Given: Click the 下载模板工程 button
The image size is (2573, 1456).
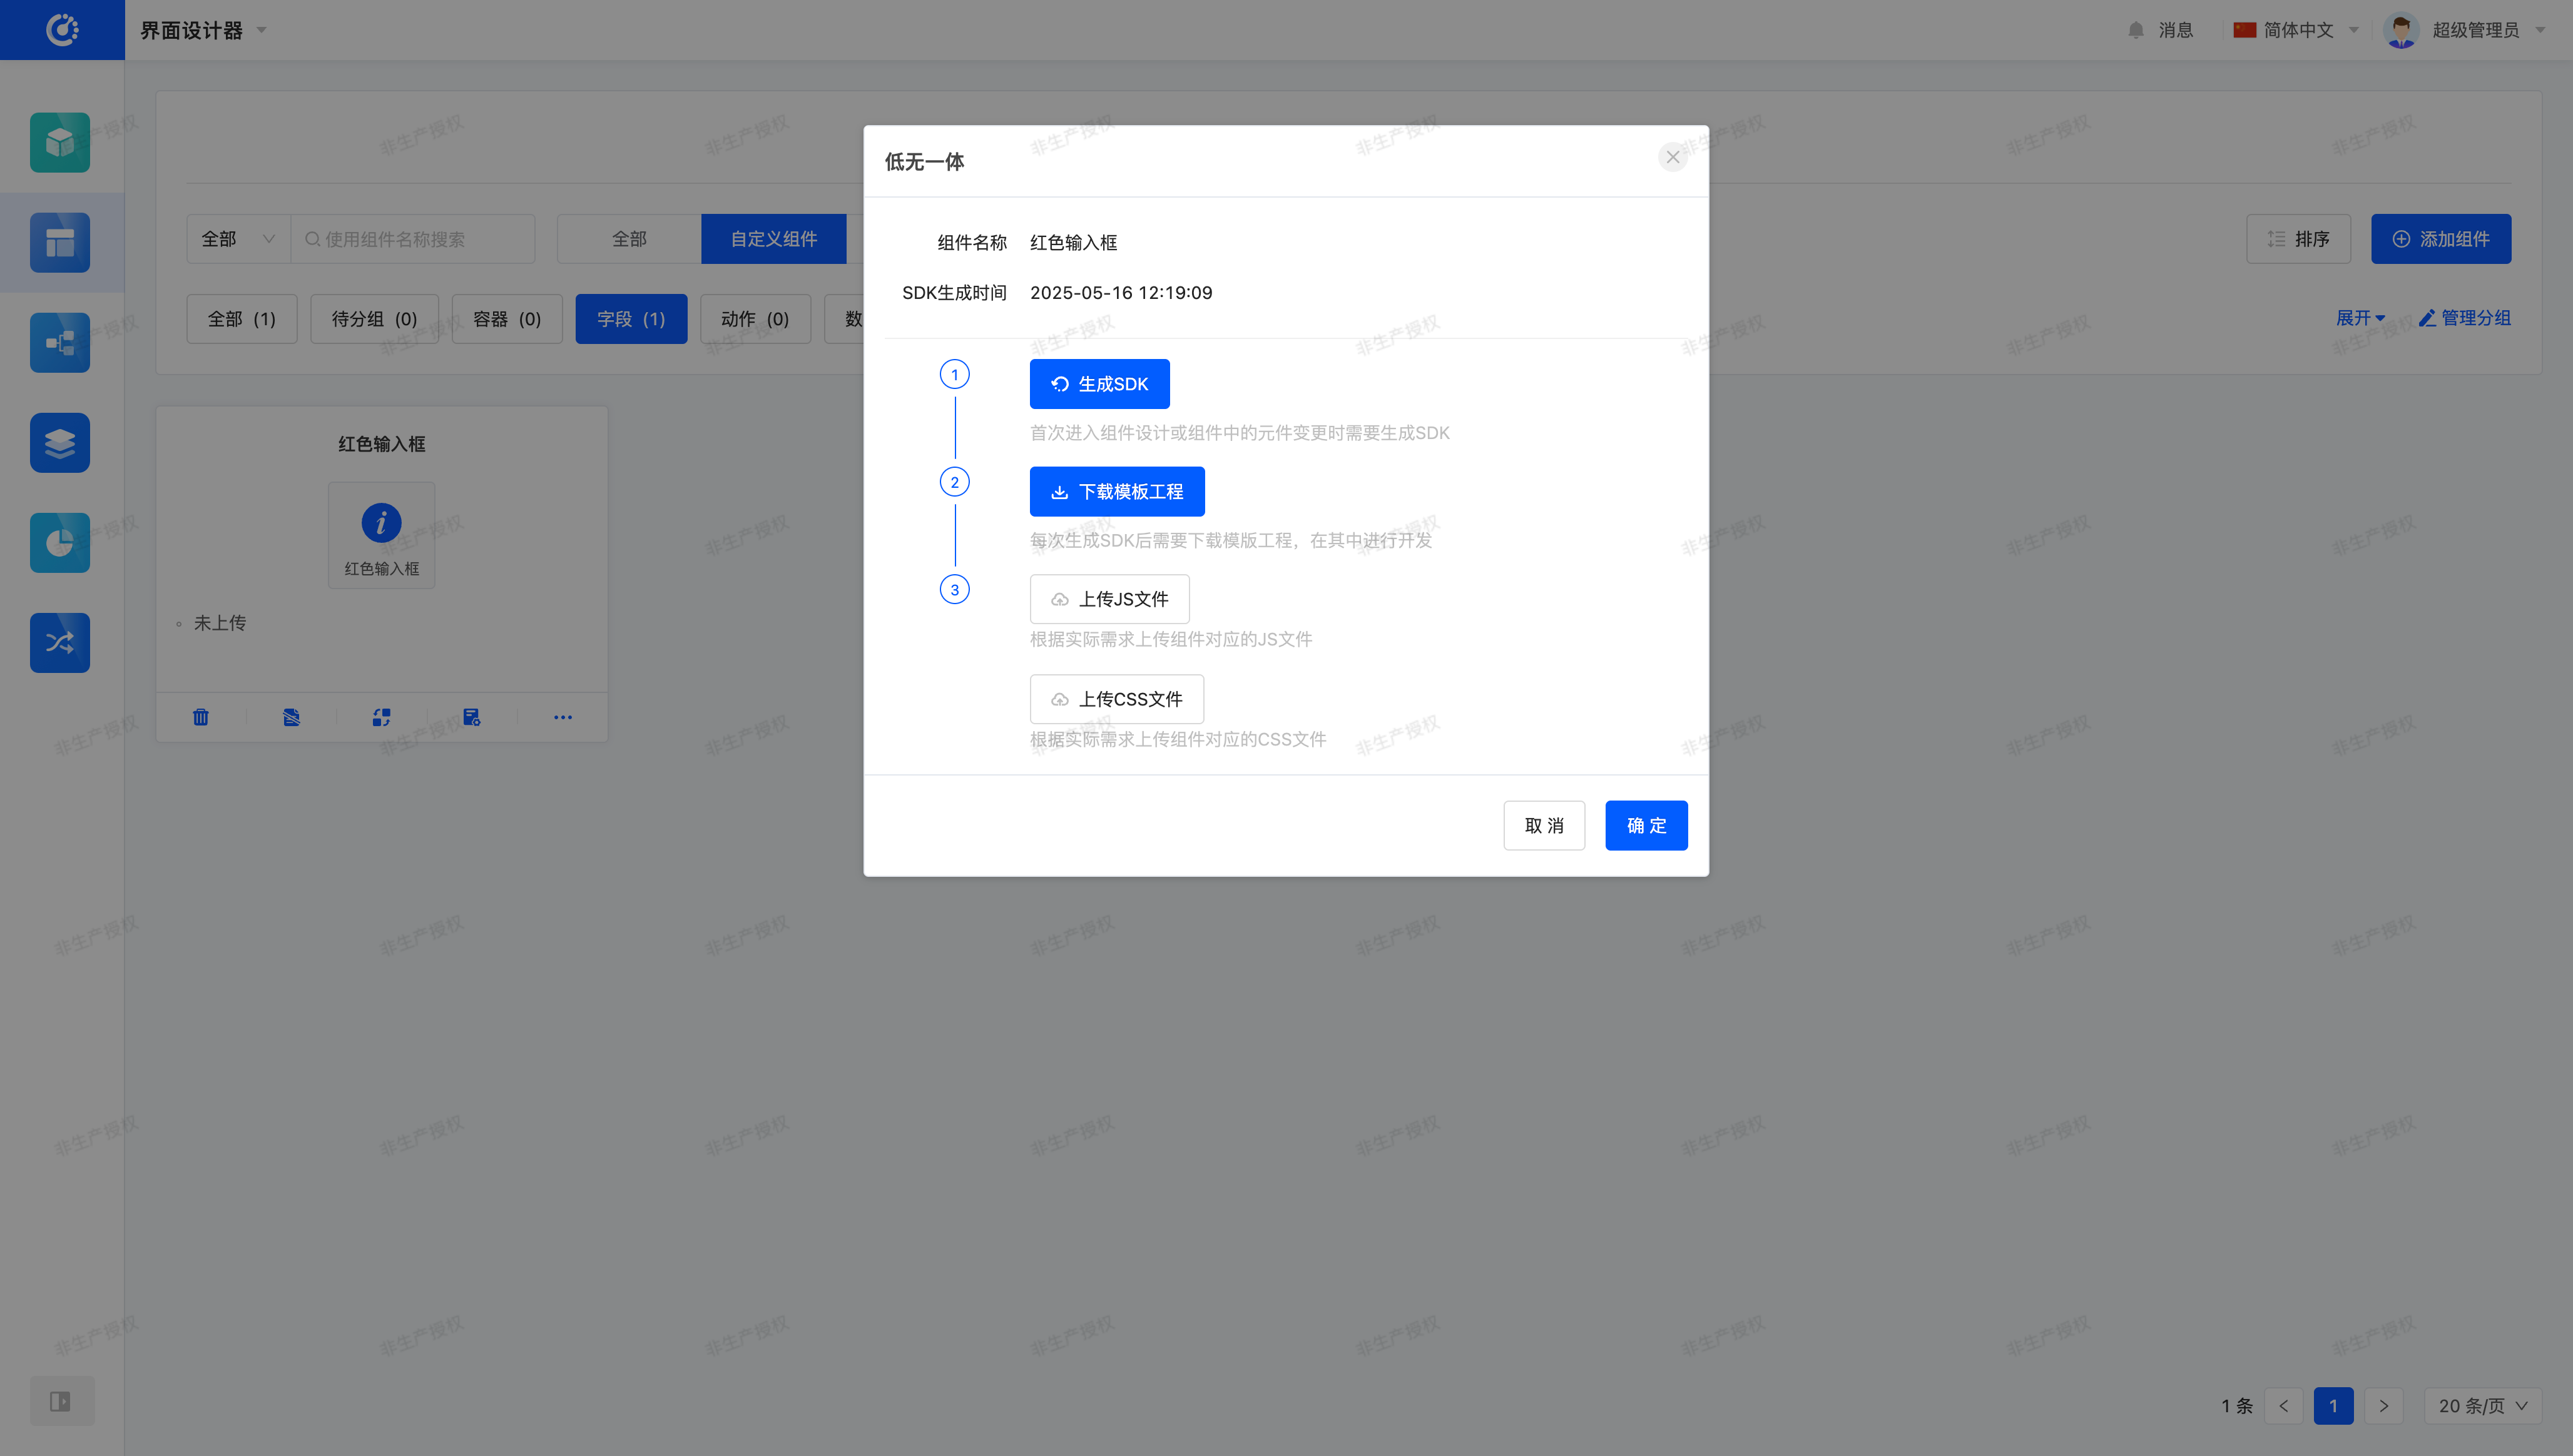Looking at the screenshot, I should [1116, 492].
